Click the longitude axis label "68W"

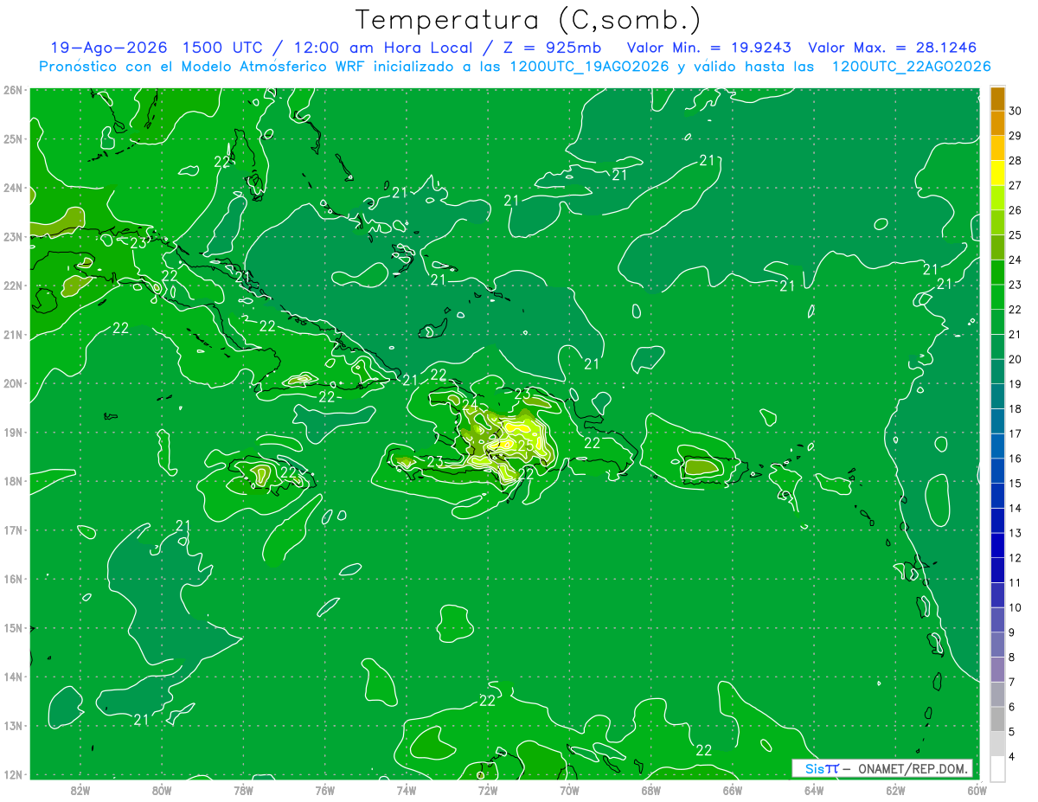point(650,791)
